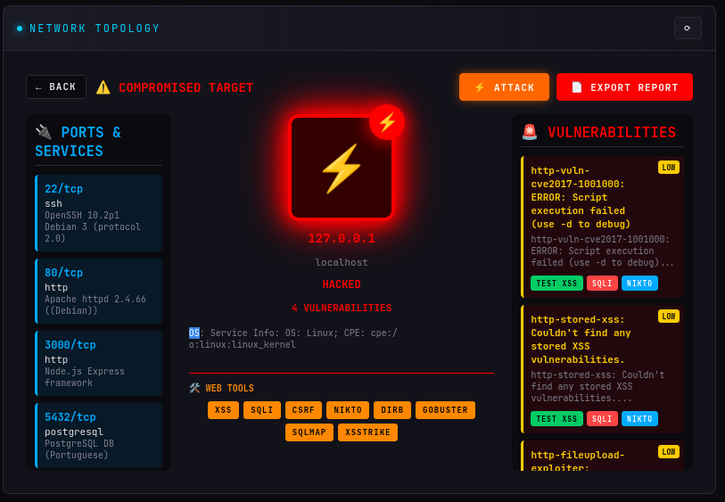Run the XSS web tool

point(223,410)
